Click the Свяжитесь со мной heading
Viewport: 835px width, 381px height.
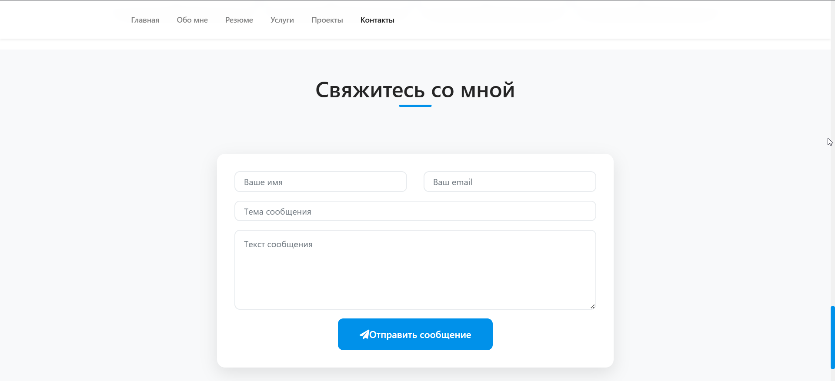415,90
